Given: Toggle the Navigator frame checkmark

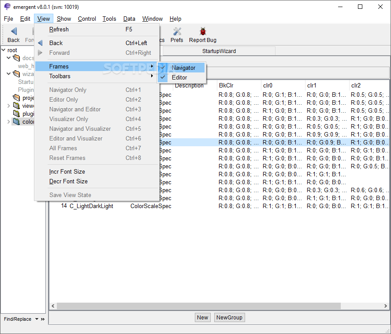Looking at the screenshot, I should tap(163, 68).
